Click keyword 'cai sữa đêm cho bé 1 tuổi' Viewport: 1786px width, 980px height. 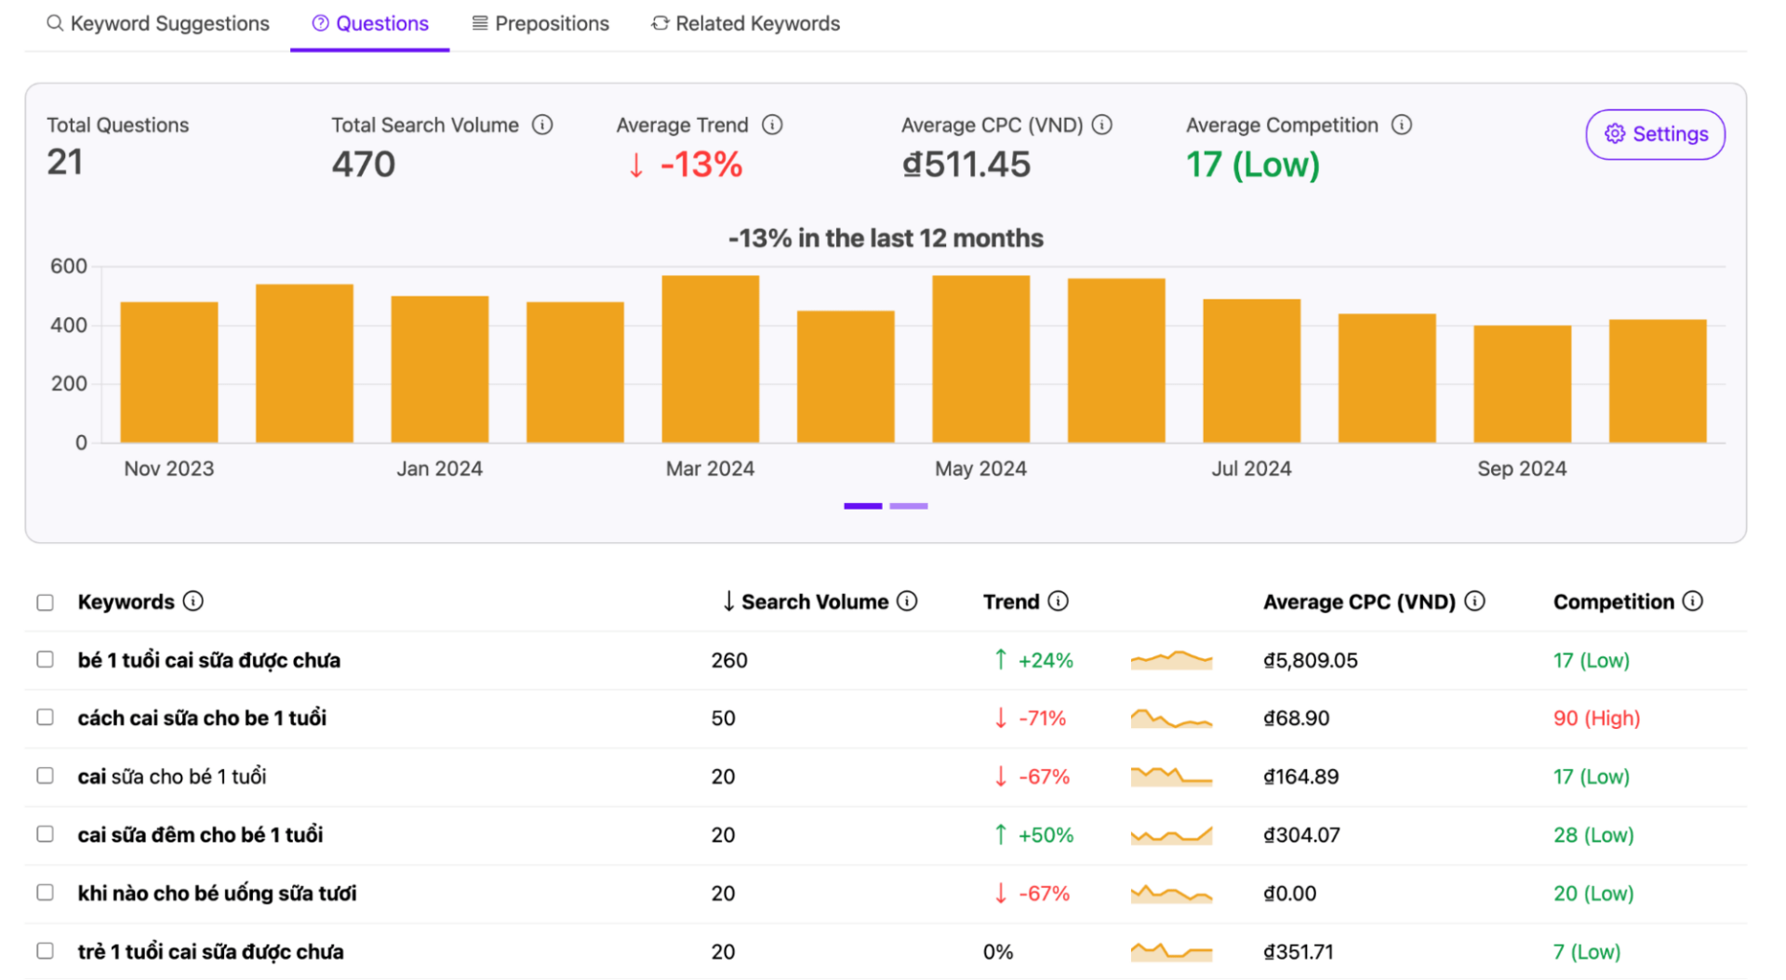pos(200,835)
